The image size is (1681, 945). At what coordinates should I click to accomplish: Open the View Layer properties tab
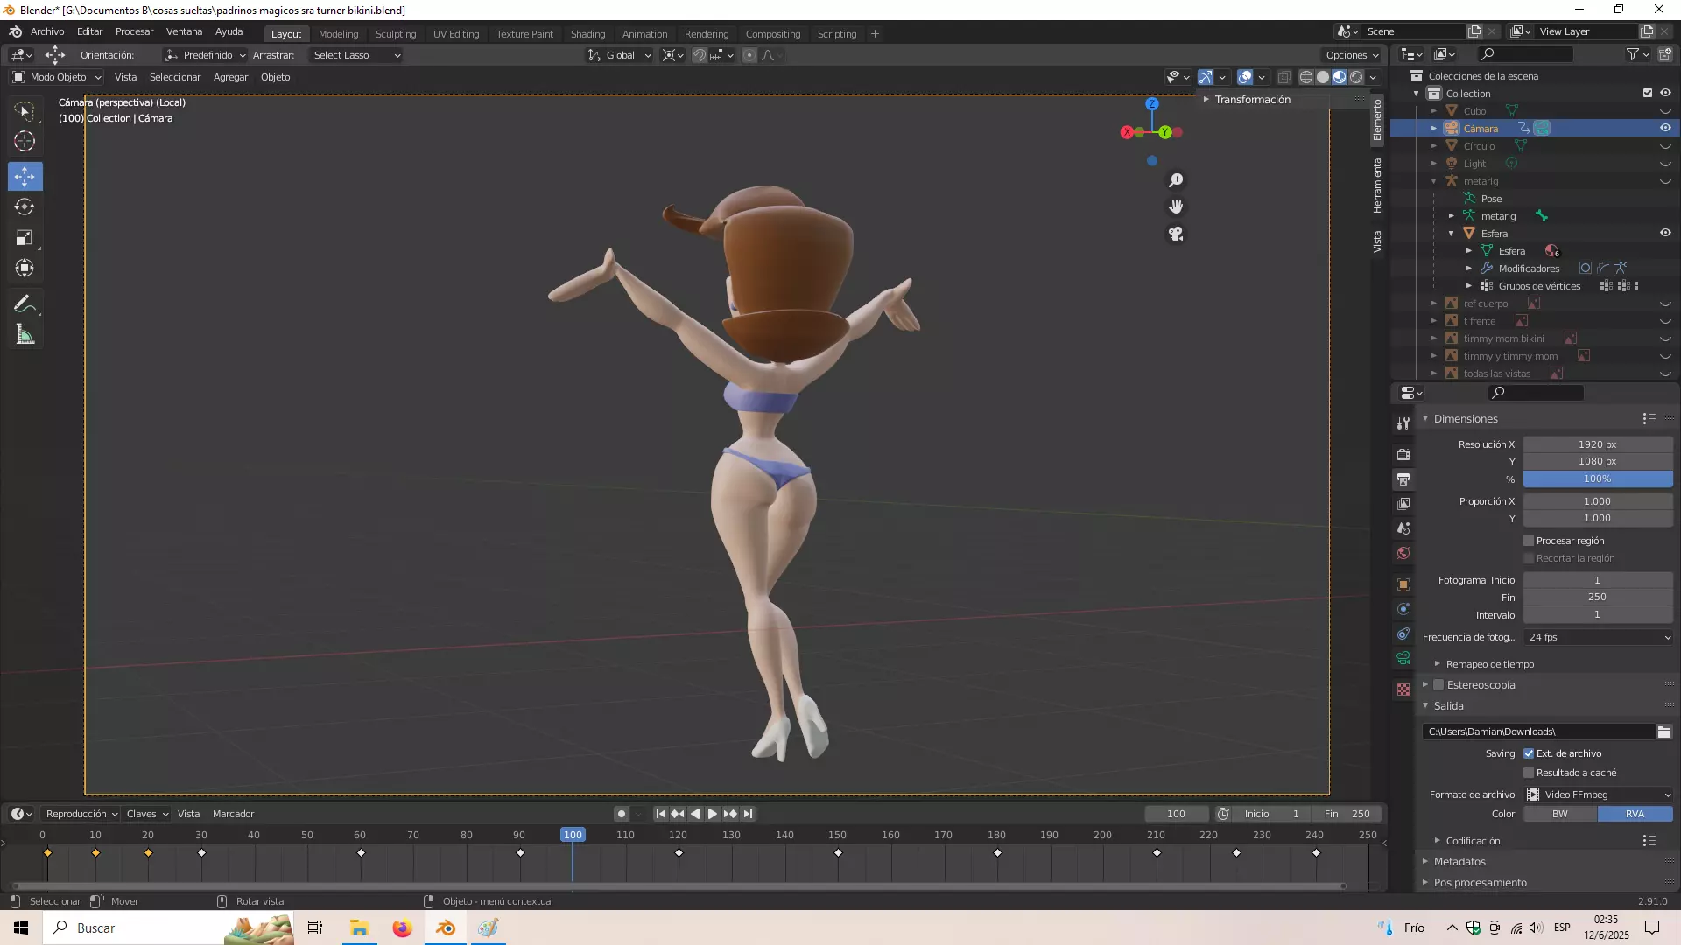coord(1403,504)
